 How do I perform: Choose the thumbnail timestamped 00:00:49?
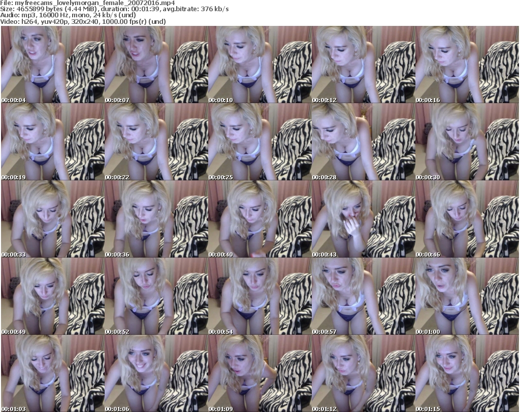pyautogui.click(x=53, y=296)
